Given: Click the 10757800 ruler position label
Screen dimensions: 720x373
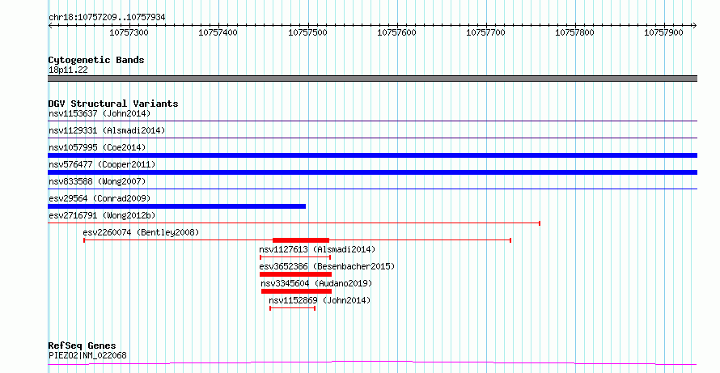Looking at the screenshot, I should (575, 32).
